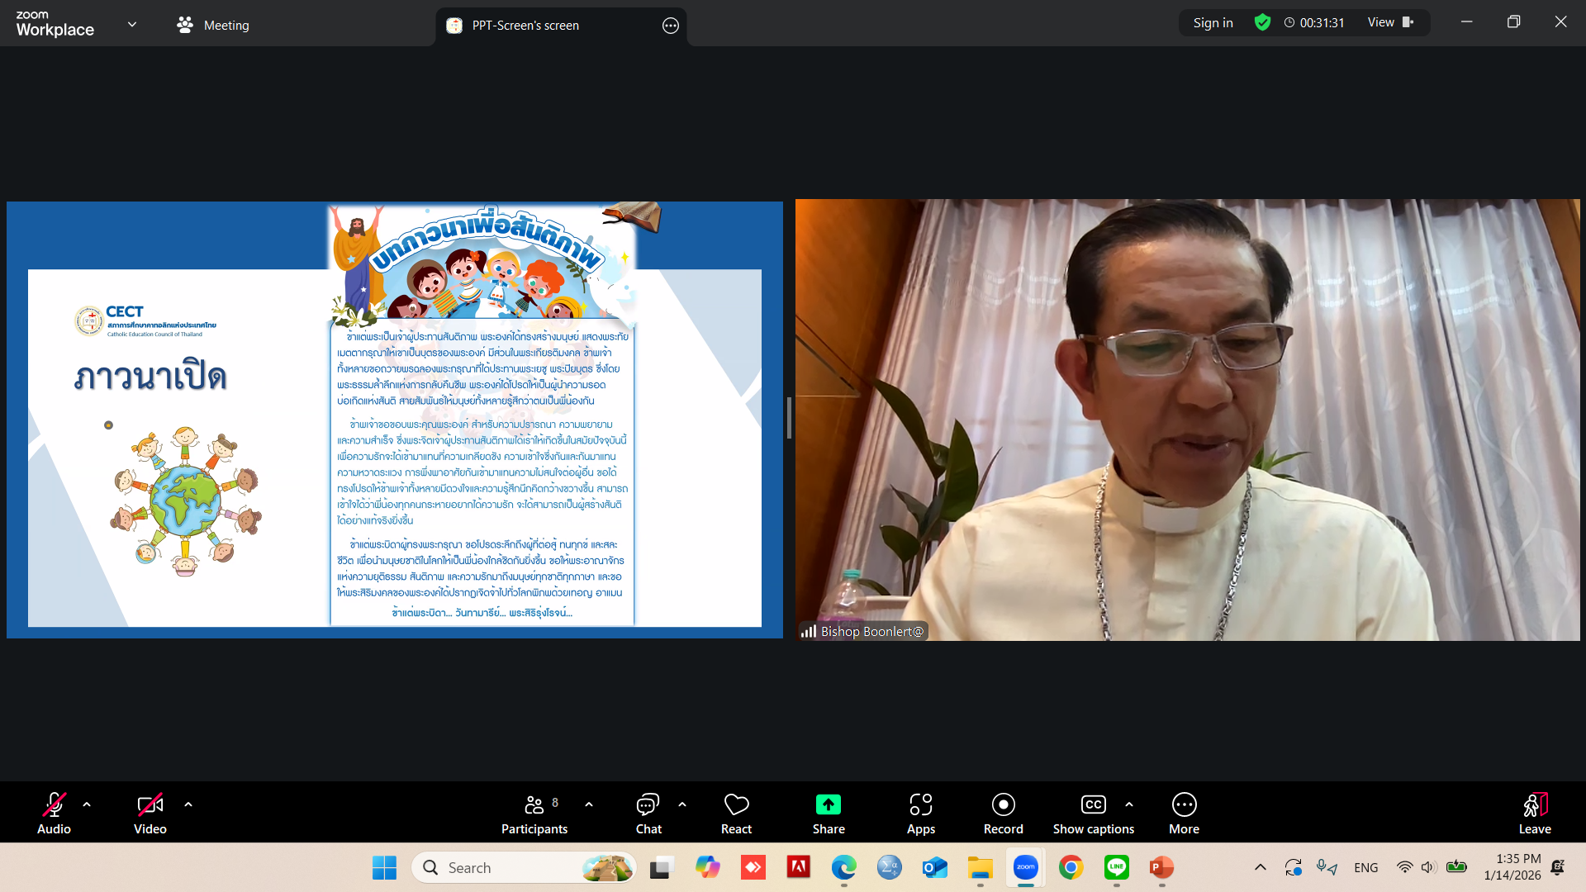
Task: Click the divider handle between shared screen and video
Action: tap(789, 418)
